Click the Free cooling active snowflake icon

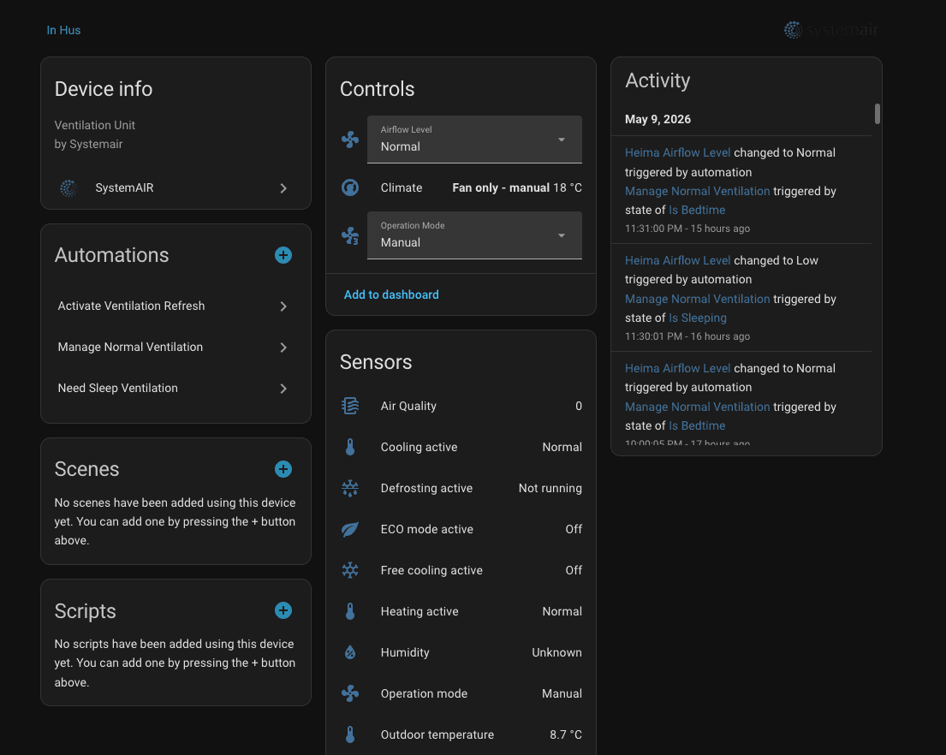click(350, 570)
